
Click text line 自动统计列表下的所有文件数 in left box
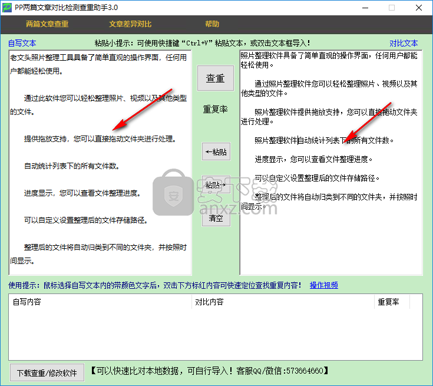(72, 166)
